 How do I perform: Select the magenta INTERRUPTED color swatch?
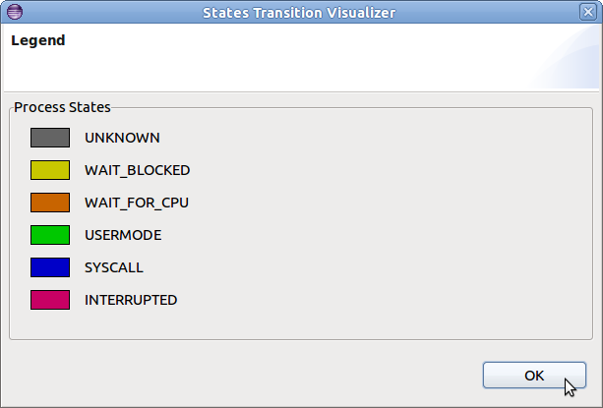click(49, 300)
